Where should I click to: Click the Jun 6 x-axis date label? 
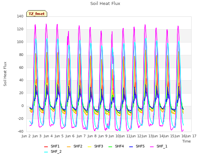coord(70,136)
